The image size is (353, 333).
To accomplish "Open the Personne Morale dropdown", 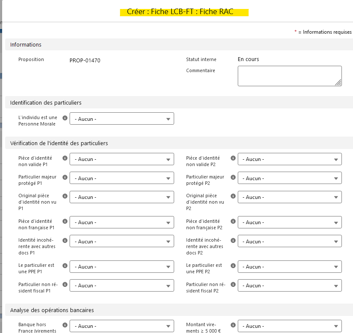I will [122, 119].
